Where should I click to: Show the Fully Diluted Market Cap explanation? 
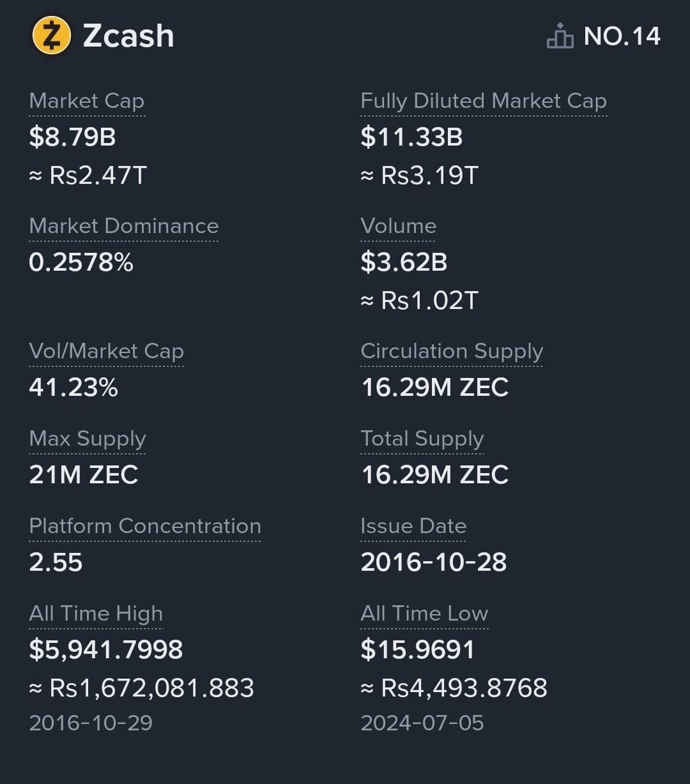484,101
